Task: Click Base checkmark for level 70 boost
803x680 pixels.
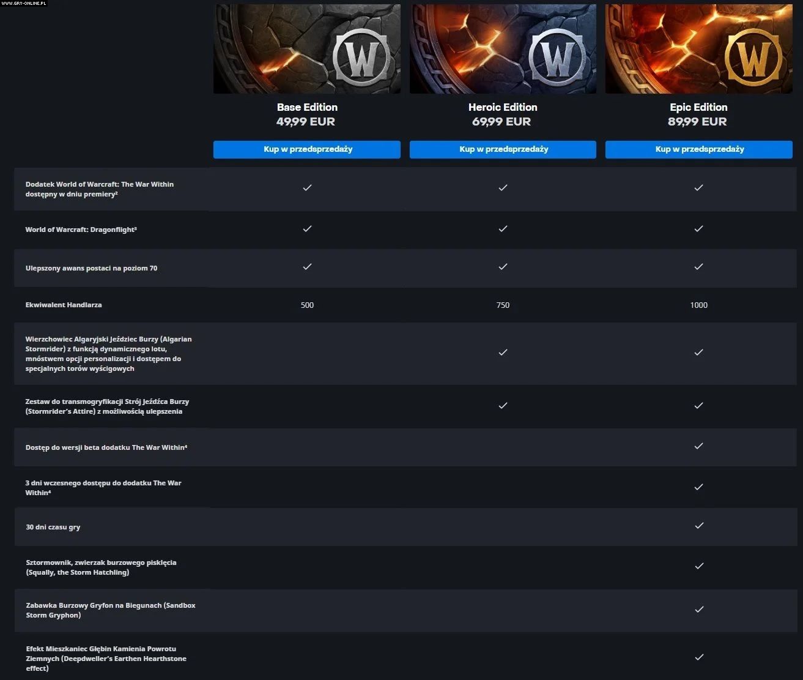Action: point(307,267)
